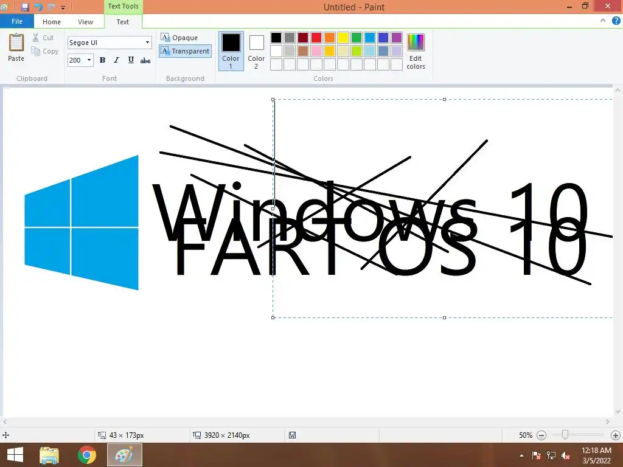Open Google Chrome from taskbar
This screenshot has height=467, width=623.
[x=86, y=455]
